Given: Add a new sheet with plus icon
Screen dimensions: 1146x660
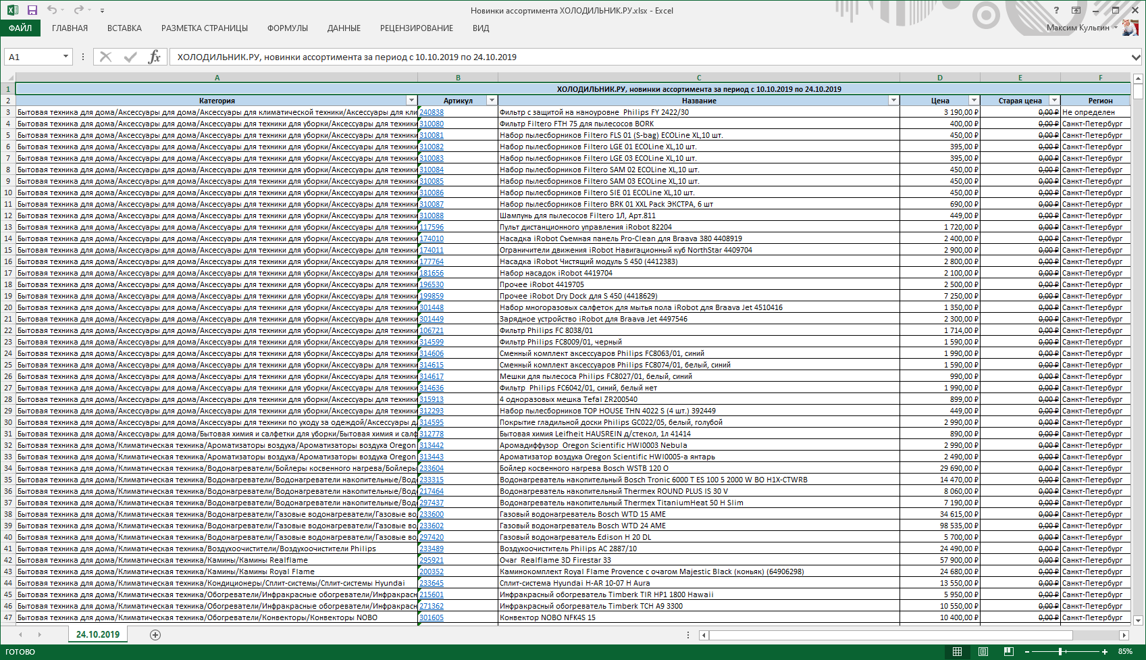Looking at the screenshot, I should (x=155, y=635).
